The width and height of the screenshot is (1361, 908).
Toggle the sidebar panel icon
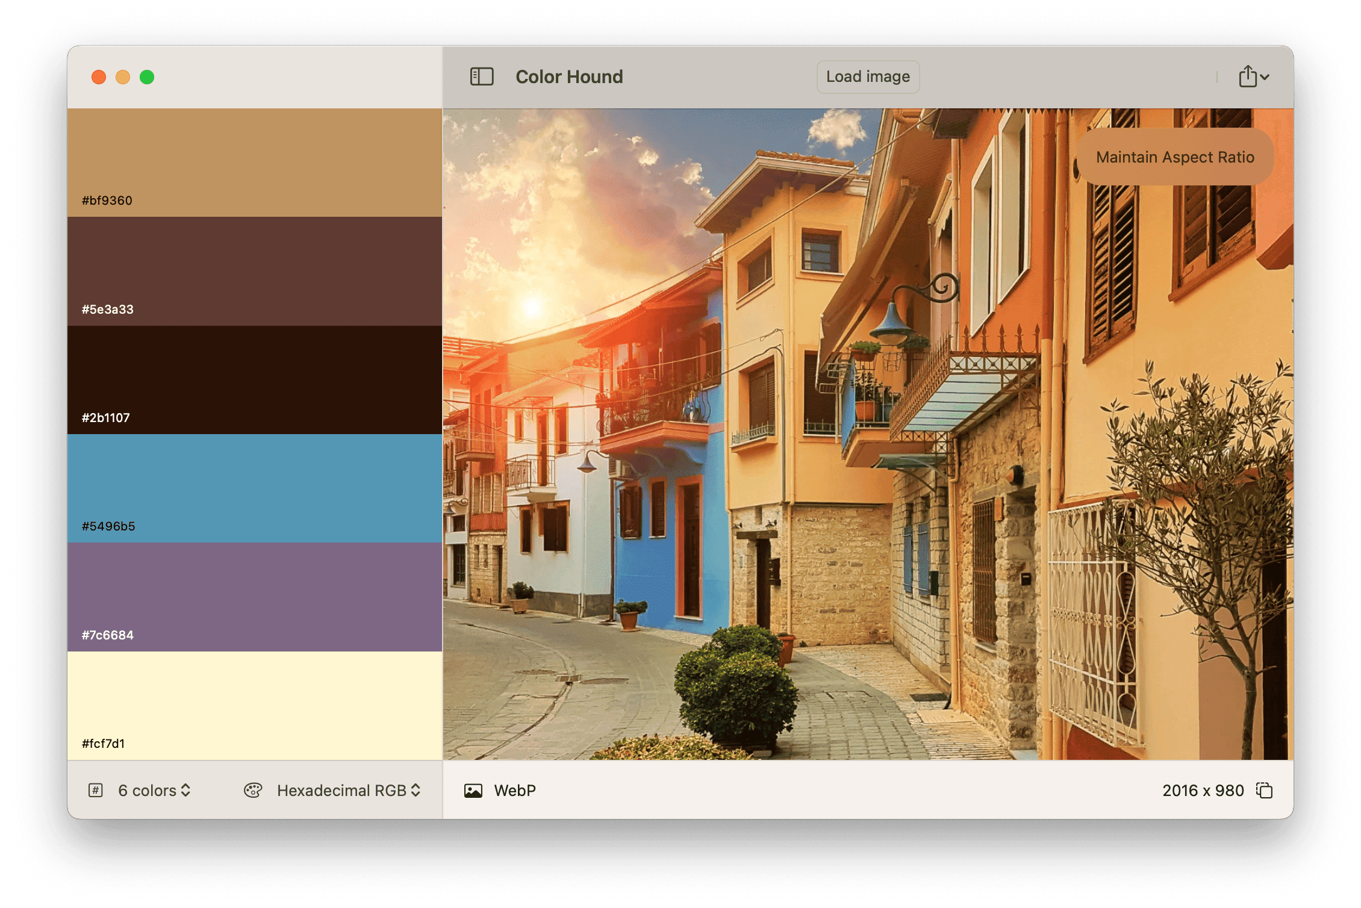(x=481, y=76)
